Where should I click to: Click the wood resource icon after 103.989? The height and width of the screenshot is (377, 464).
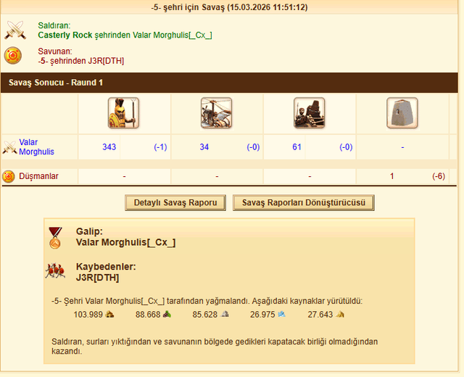tap(109, 314)
